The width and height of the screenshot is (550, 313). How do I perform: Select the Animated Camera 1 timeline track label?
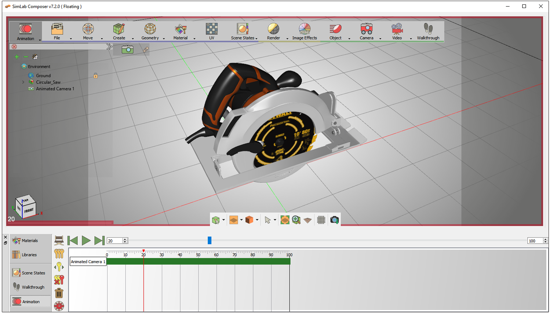click(88, 262)
